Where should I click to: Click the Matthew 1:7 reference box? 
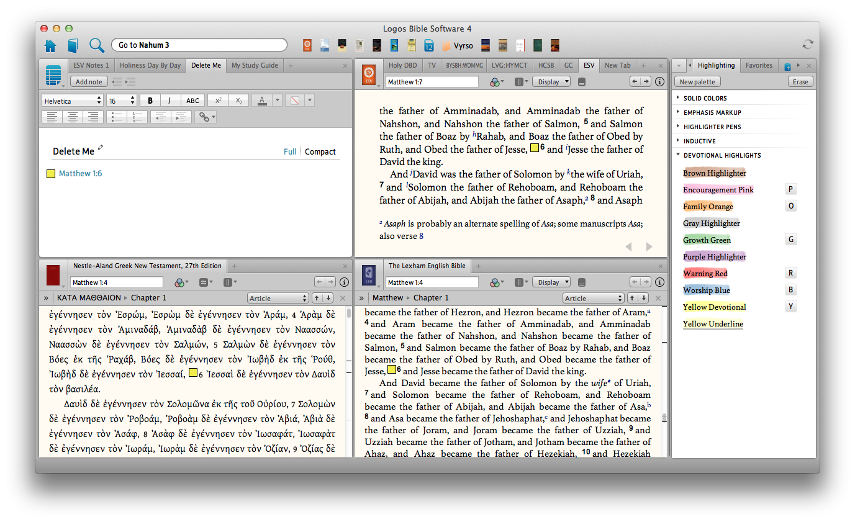pyautogui.click(x=432, y=82)
